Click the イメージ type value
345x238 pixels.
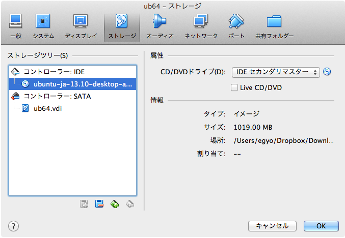246,113
